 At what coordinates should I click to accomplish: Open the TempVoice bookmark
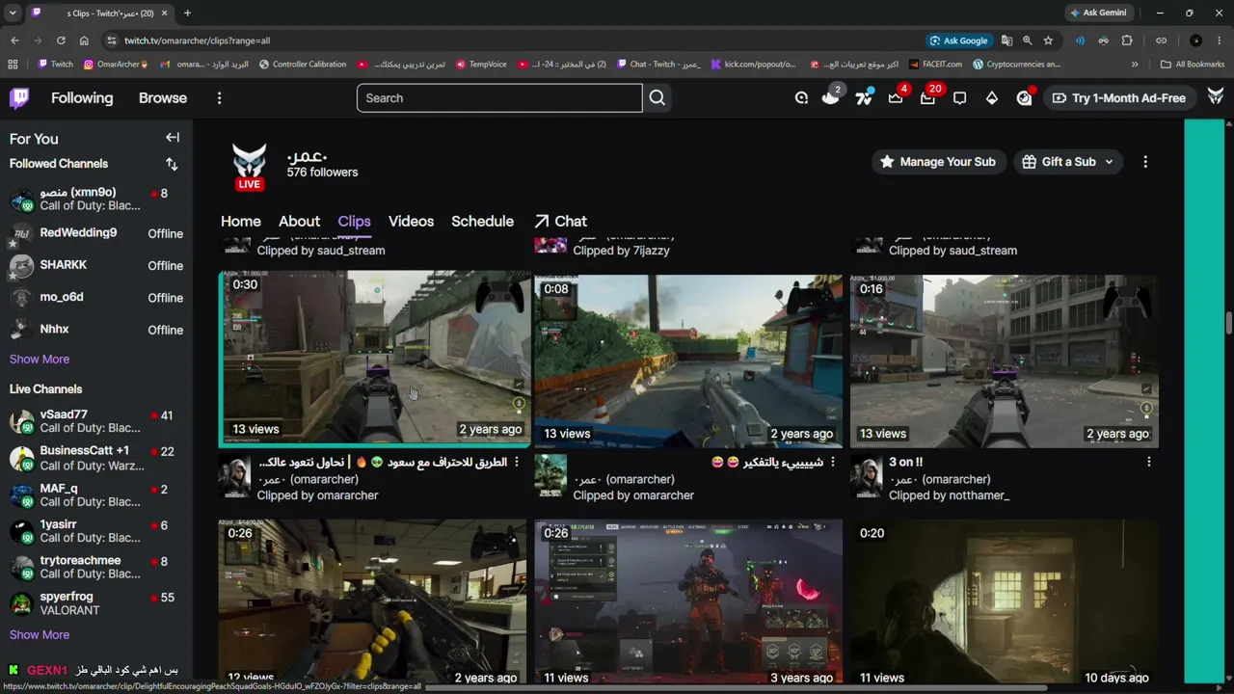[x=481, y=65]
